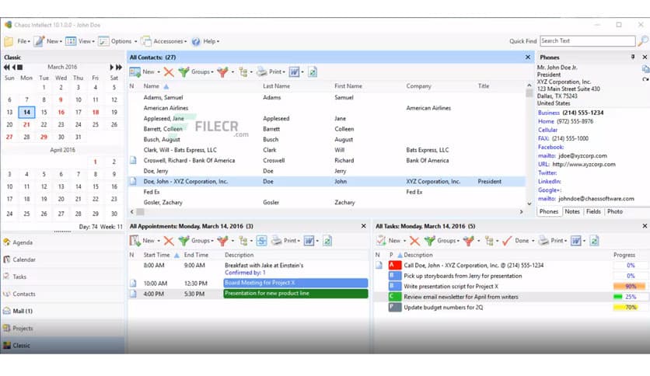Open the View dropdown in main toolbar
Screen dimensions: 650x376
pos(80,41)
